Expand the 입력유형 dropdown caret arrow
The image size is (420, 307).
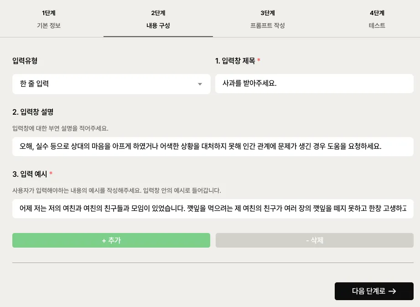click(200, 84)
